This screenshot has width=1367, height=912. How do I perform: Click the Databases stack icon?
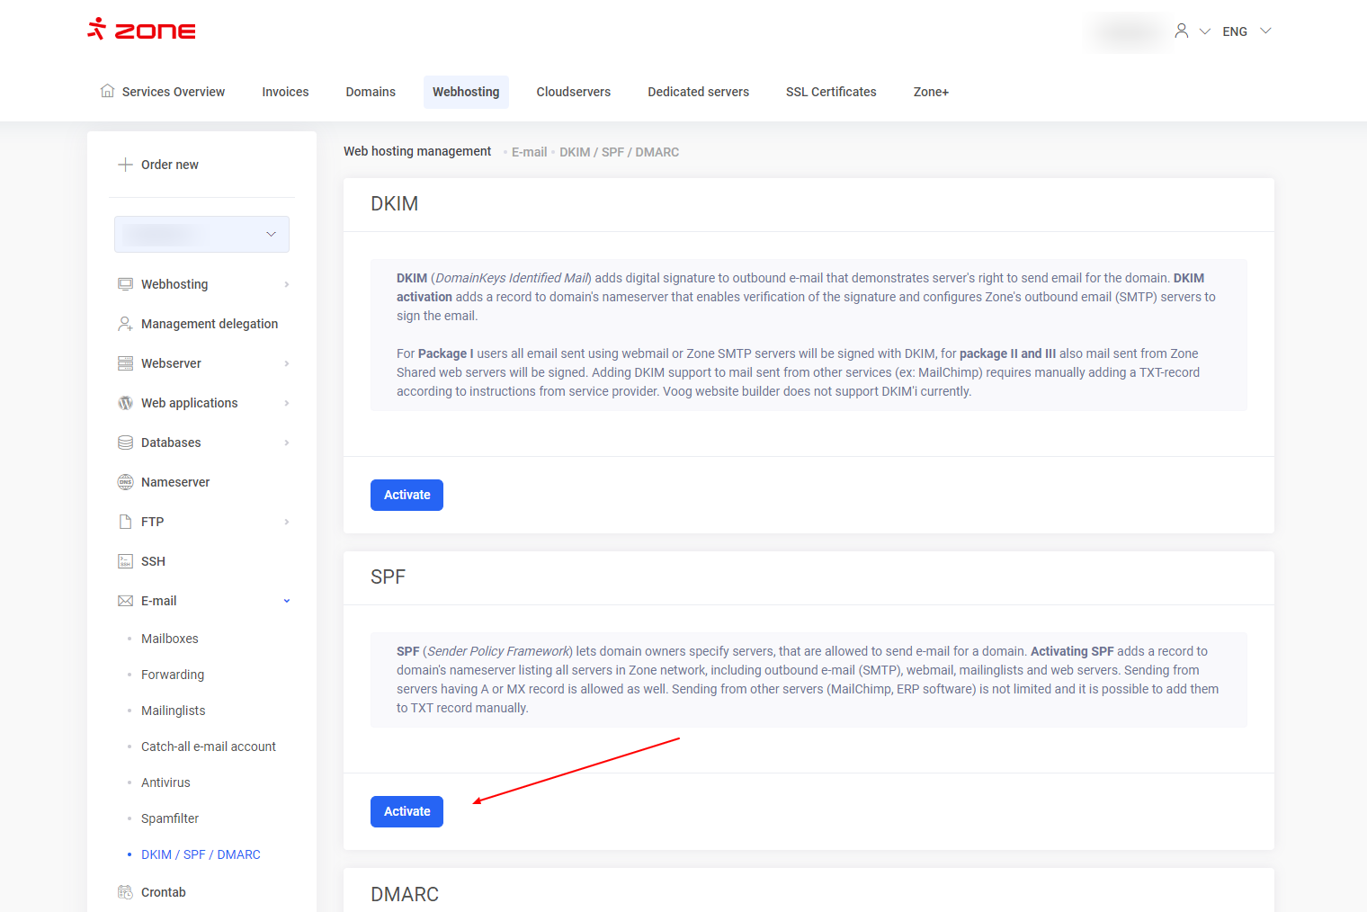tap(125, 443)
